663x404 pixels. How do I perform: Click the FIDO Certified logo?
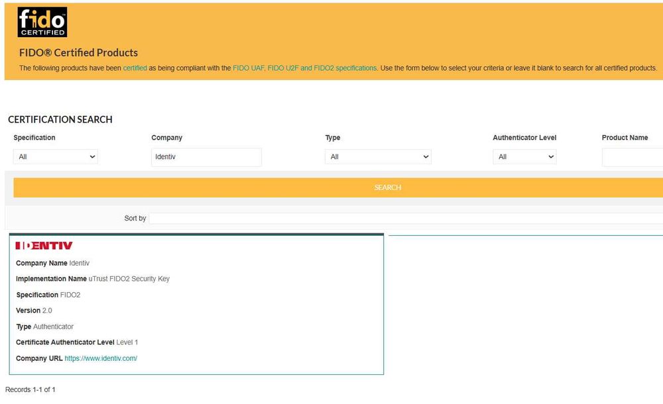(42, 22)
